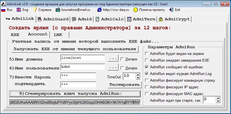Increase AdmiRun start wait seconds

coord(218,98)
